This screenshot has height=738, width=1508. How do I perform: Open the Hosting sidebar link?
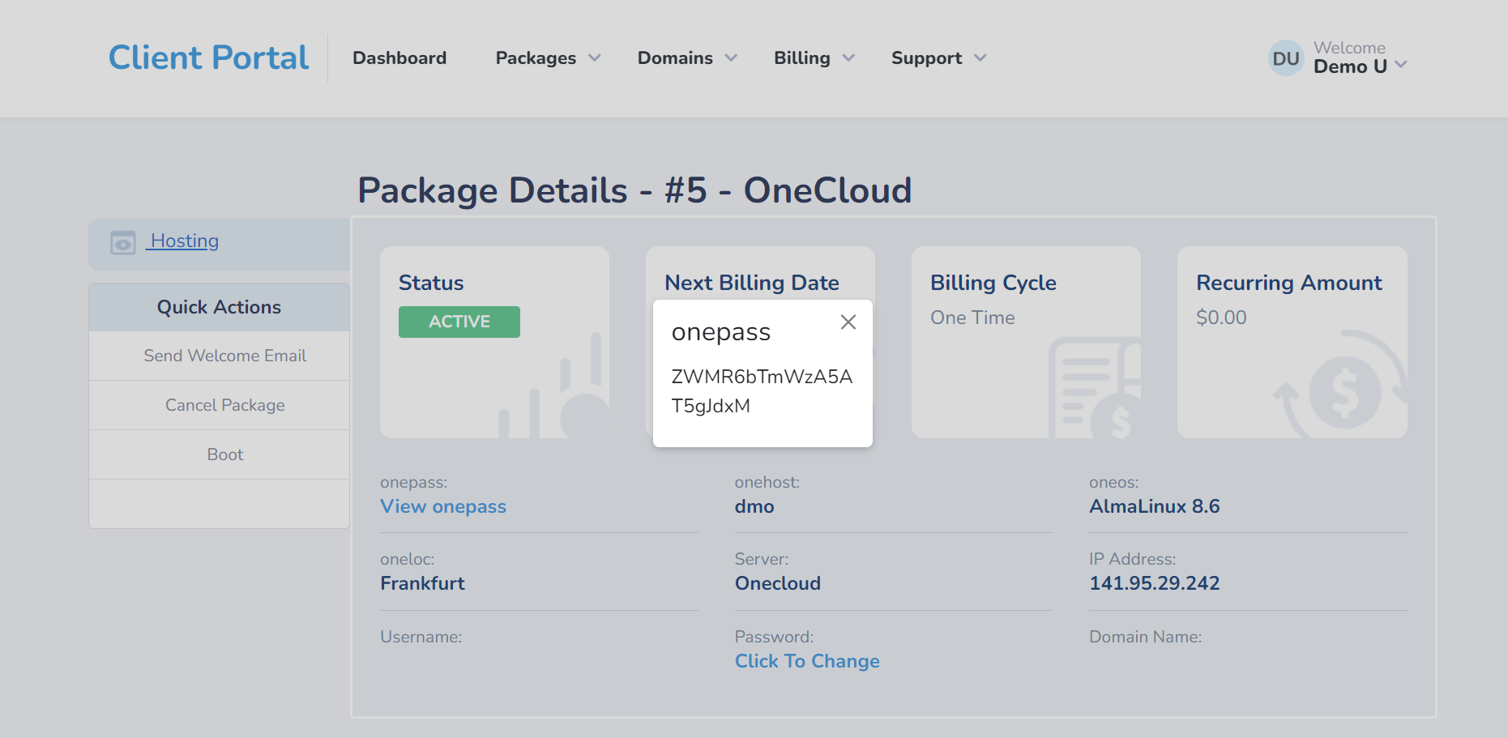tap(184, 241)
